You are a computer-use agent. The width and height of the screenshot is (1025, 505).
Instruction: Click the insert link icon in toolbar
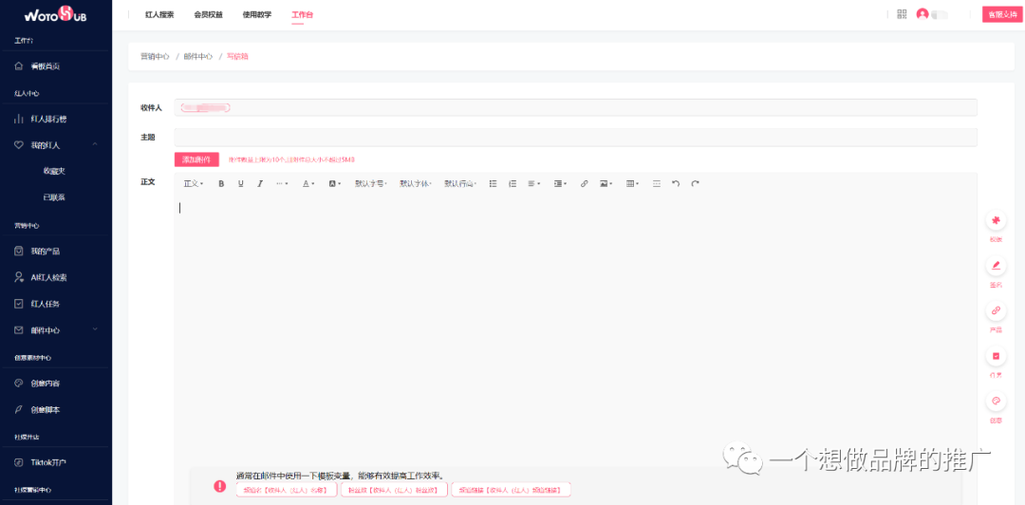pyautogui.click(x=585, y=184)
